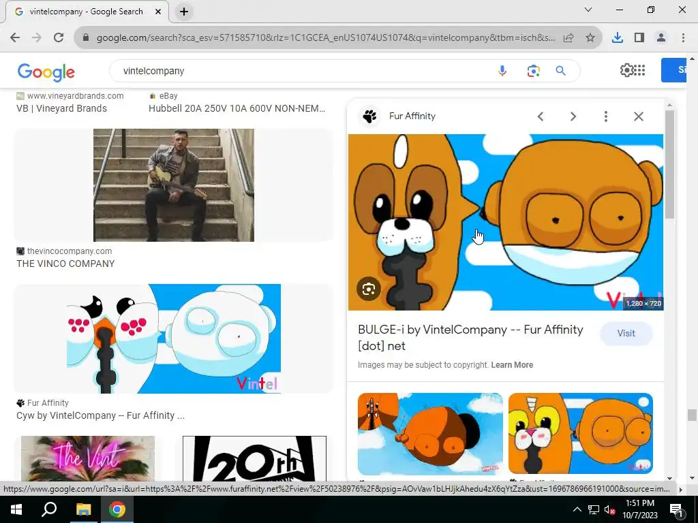This screenshot has width=698, height=523.
Task: Click the preview panel scrollbar thumb
Action: pyautogui.click(x=669, y=163)
